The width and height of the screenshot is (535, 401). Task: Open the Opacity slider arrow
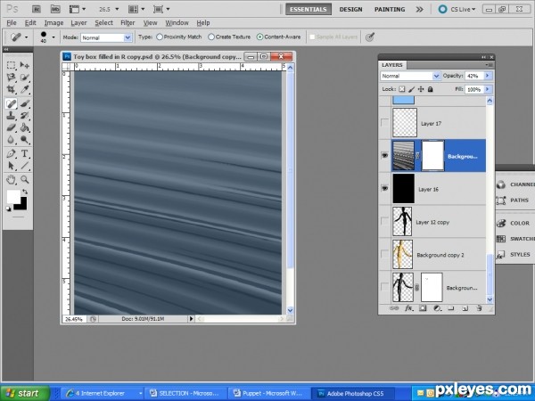[x=488, y=76]
